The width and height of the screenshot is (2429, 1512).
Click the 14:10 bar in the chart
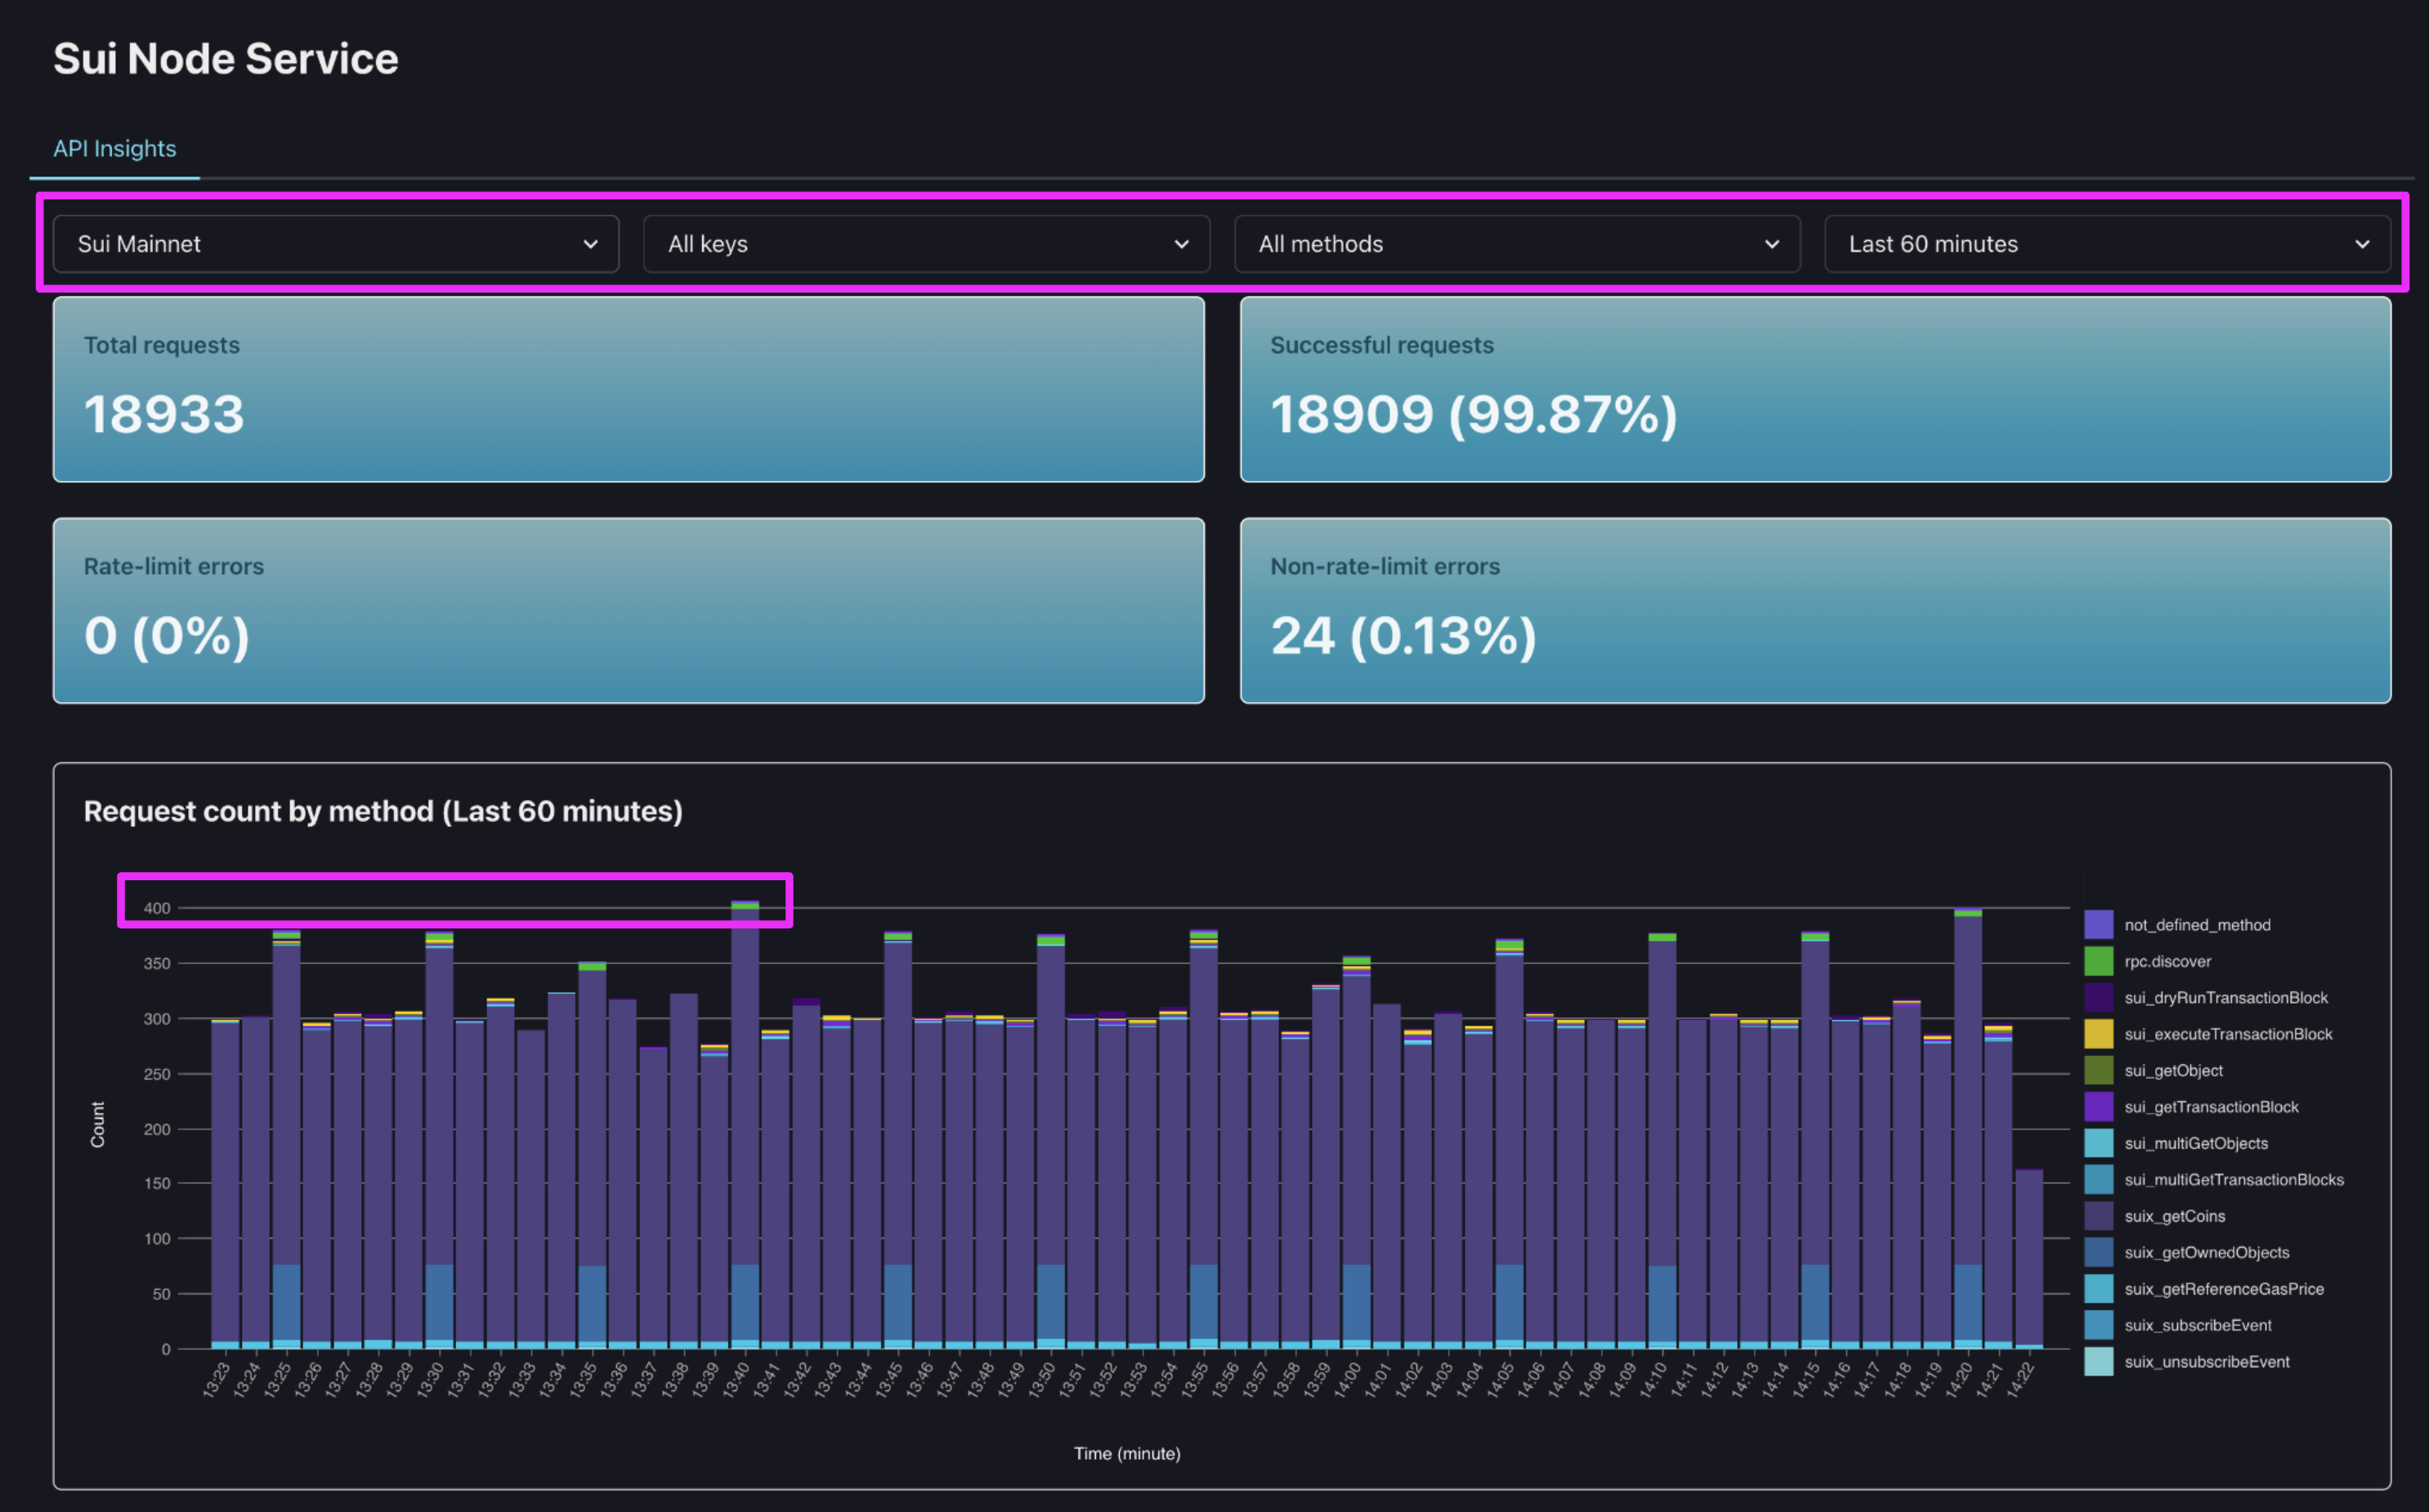(x=1662, y=1141)
